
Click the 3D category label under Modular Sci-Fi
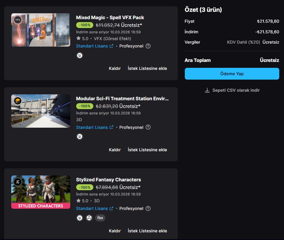(x=79, y=120)
